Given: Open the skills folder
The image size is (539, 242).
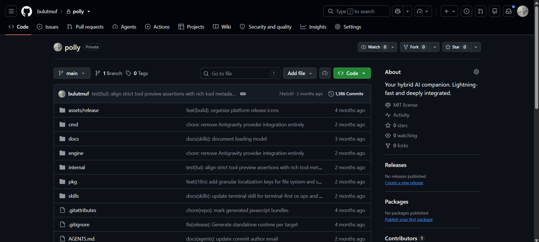Looking at the screenshot, I should click(74, 196).
